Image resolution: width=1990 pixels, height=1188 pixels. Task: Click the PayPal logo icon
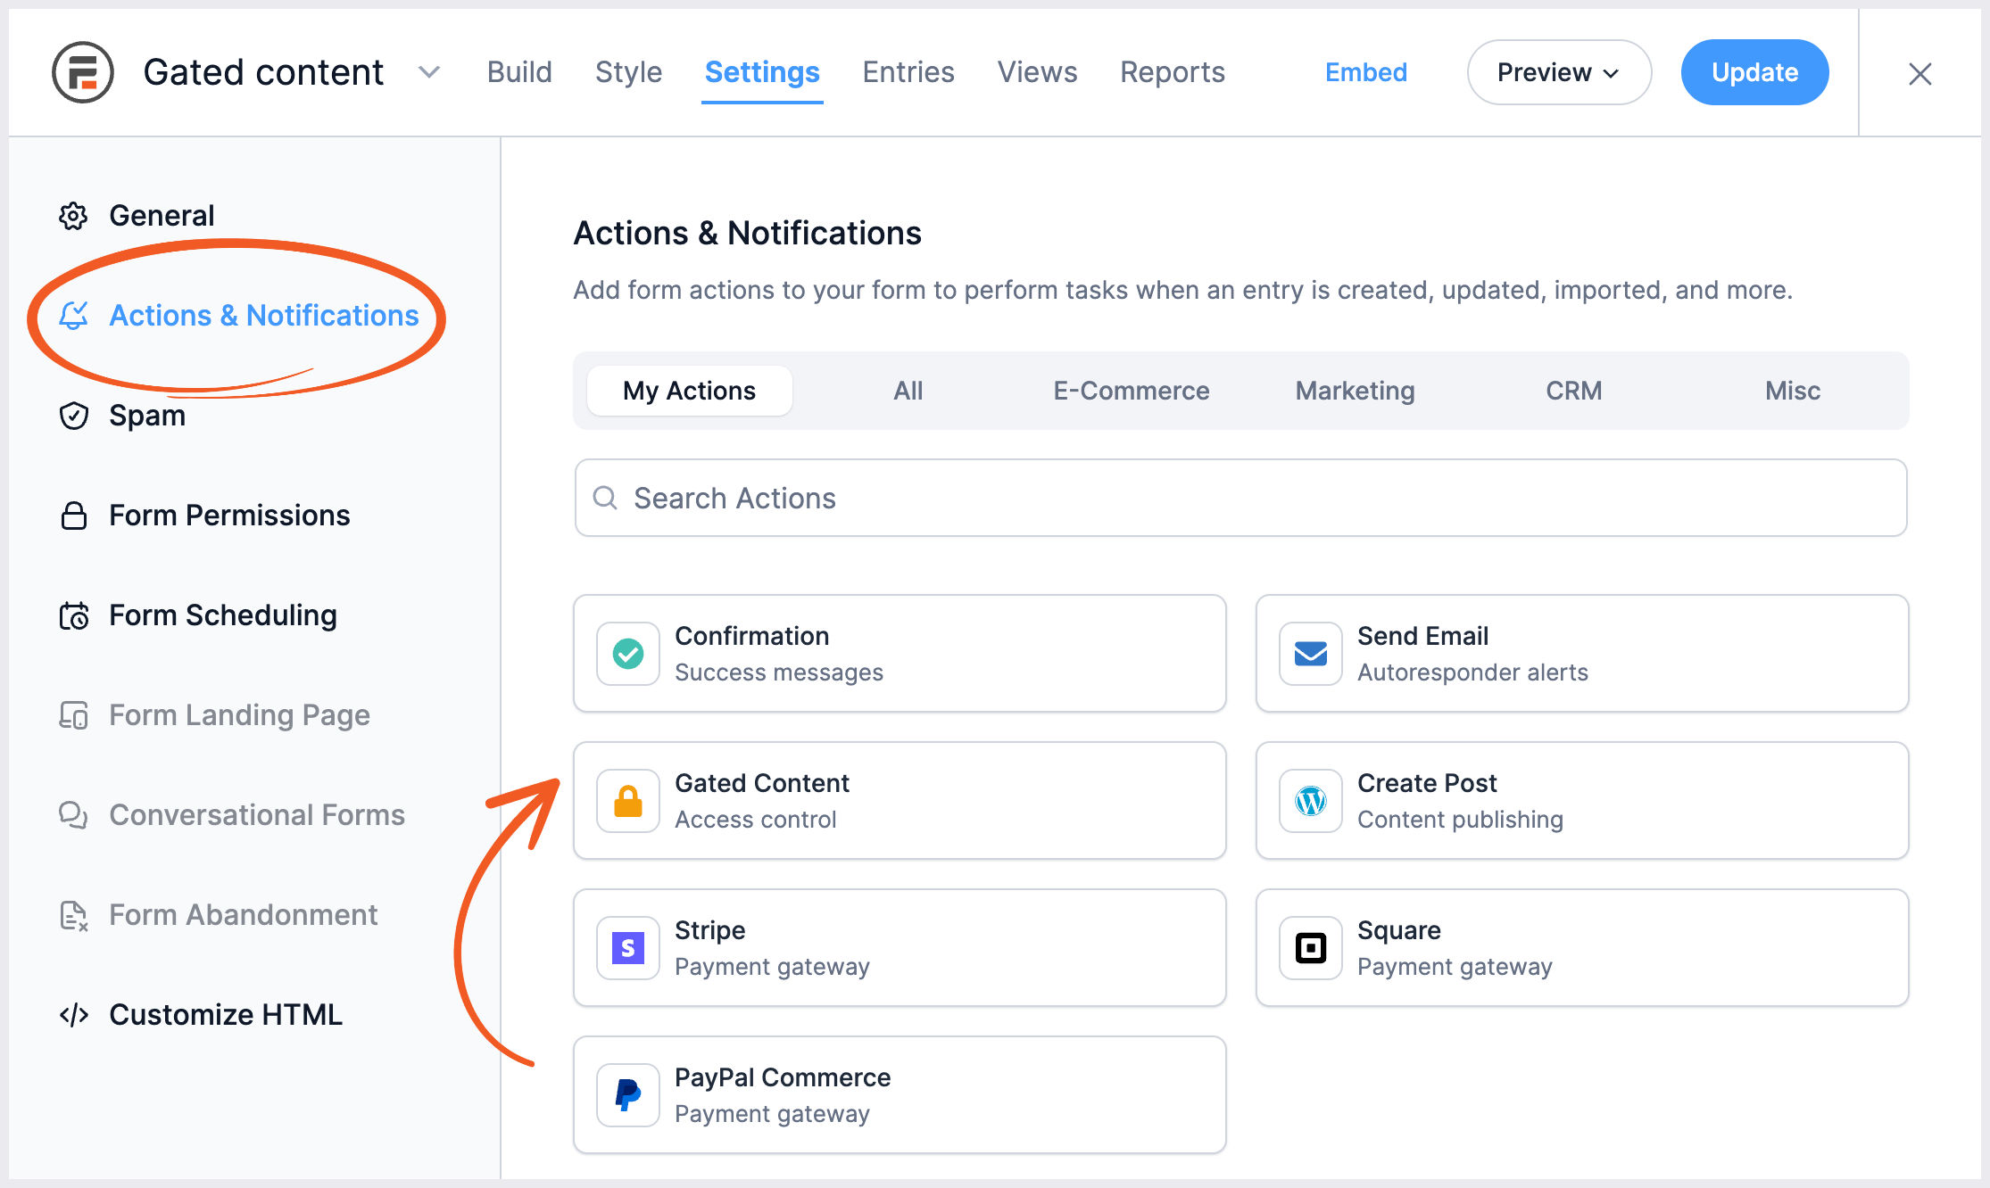click(x=628, y=1095)
